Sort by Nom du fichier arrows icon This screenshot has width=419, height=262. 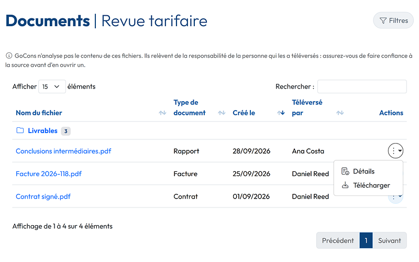tap(162, 113)
